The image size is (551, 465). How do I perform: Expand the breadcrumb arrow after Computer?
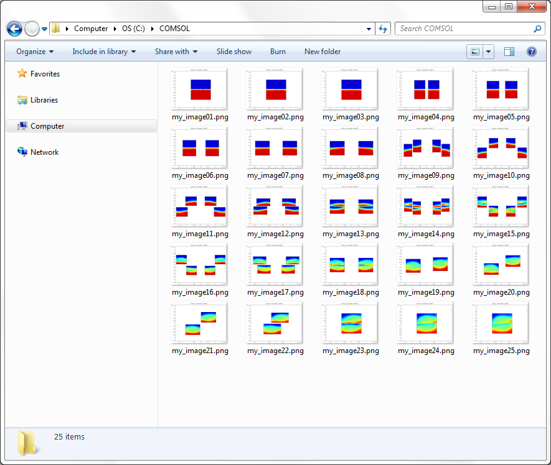coord(115,29)
